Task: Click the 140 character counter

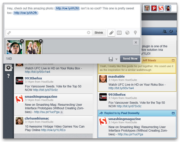Action: pos(9,59)
